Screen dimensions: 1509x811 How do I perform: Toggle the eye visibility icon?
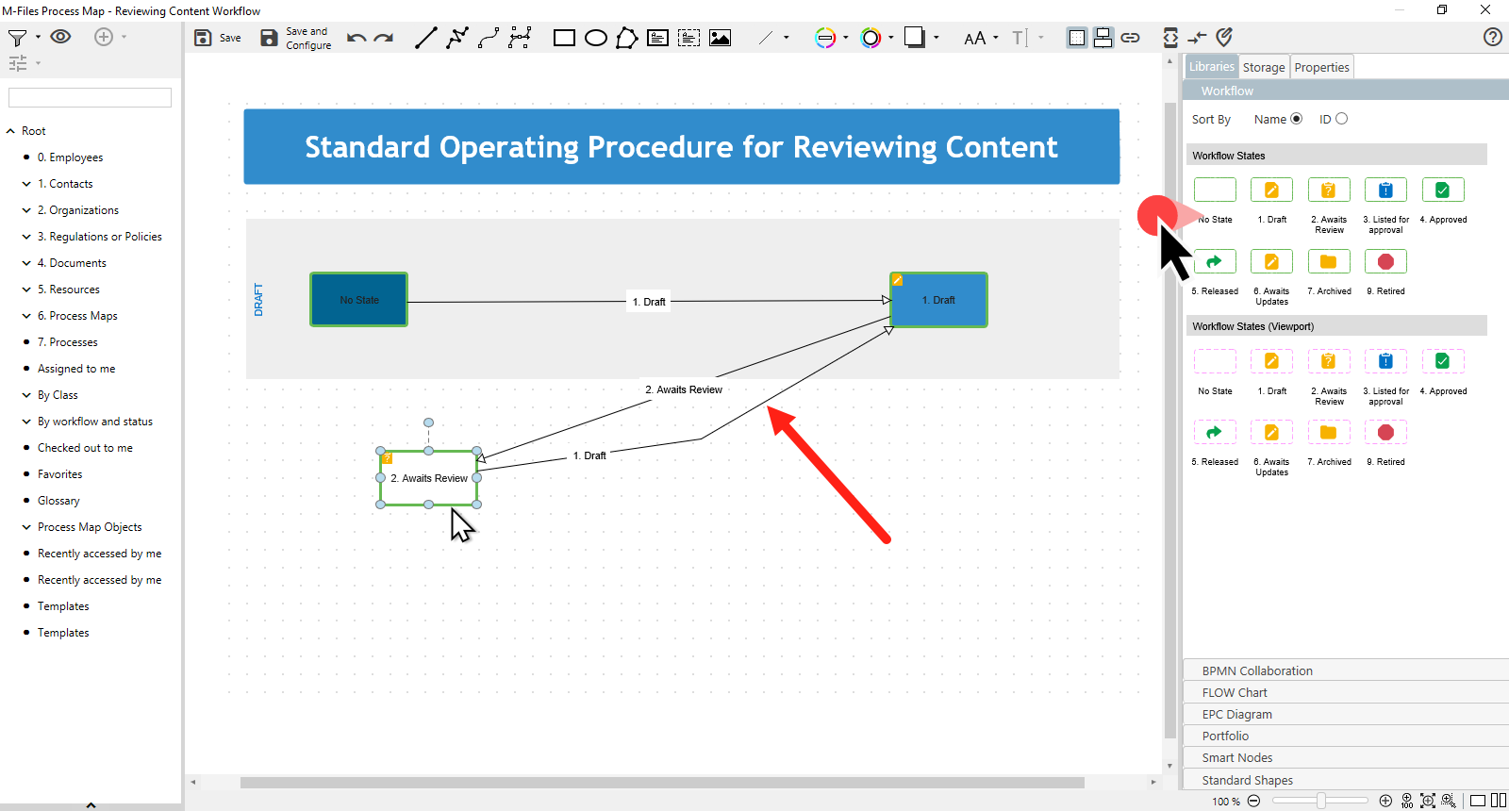click(x=60, y=37)
